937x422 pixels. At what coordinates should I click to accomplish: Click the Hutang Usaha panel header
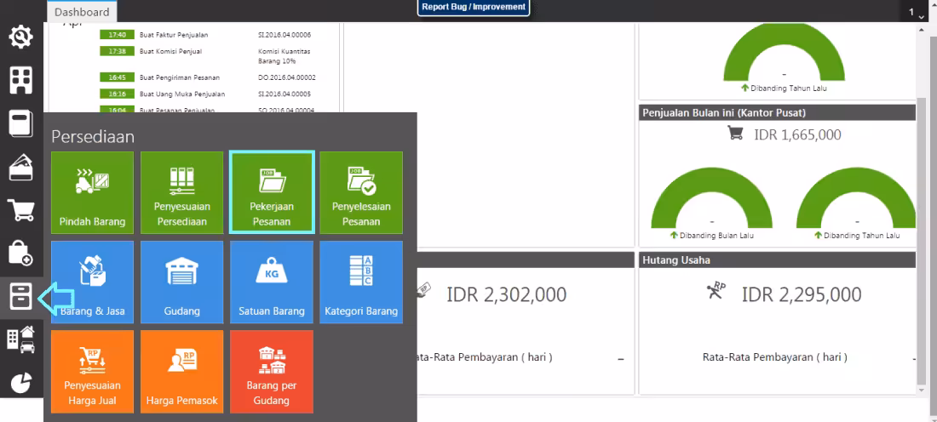778,260
